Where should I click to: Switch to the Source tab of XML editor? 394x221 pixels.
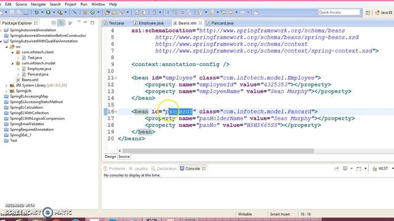[x=124, y=157]
